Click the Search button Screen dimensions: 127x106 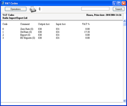click(119, 9)
